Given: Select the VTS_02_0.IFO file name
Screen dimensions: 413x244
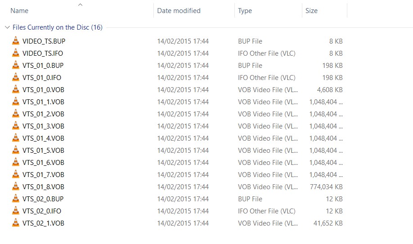Looking at the screenshot, I should [42, 211].
